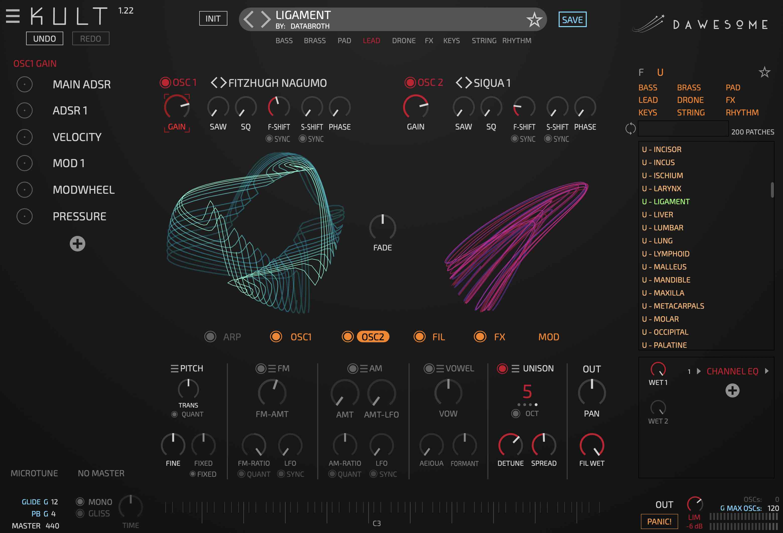The image size is (783, 533).
Task: Select next OSC 2 oscillator type
Action: pyautogui.click(x=468, y=83)
